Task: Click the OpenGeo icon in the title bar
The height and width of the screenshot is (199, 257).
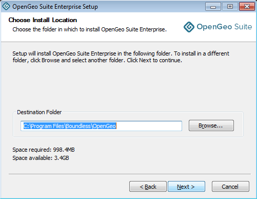Action: point(6,6)
